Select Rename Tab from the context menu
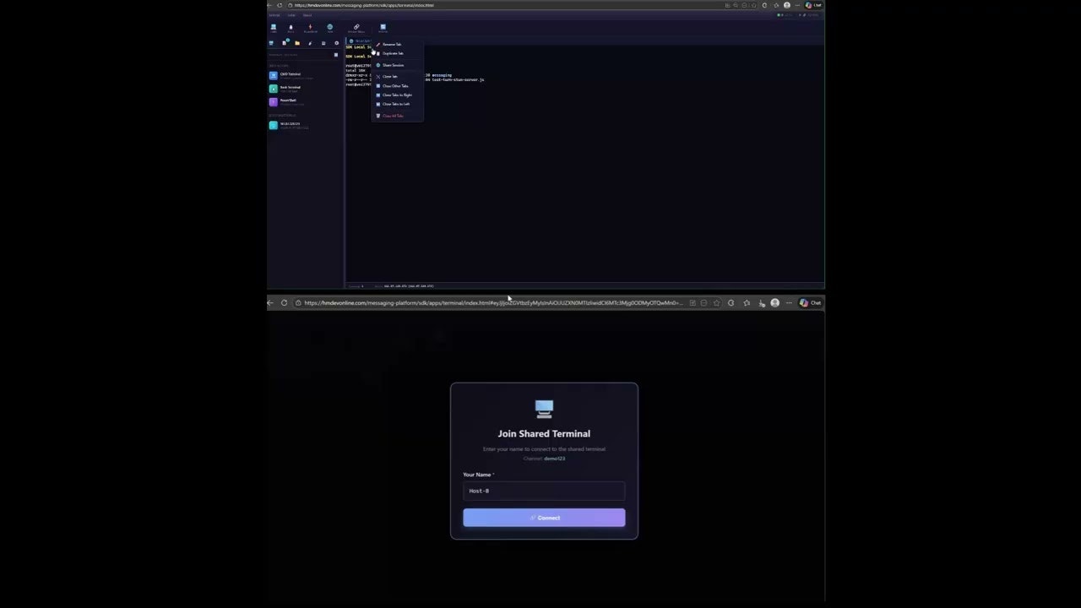This screenshot has width=1081, height=608. [391, 44]
